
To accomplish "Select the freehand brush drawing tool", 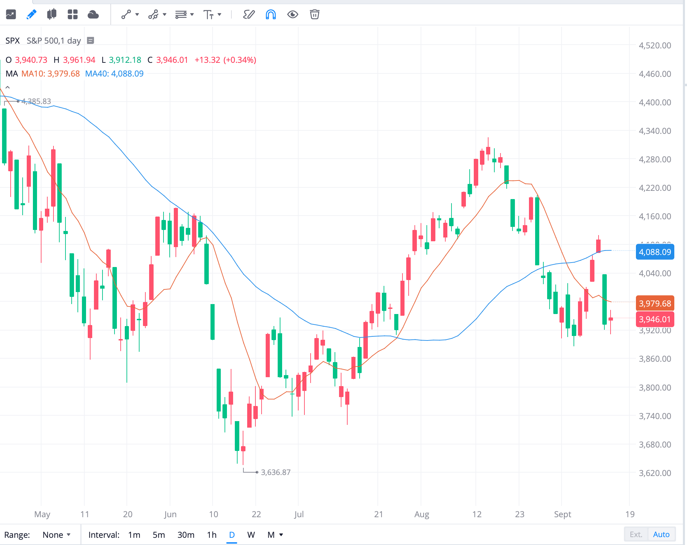I will click(x=249, y=14).
